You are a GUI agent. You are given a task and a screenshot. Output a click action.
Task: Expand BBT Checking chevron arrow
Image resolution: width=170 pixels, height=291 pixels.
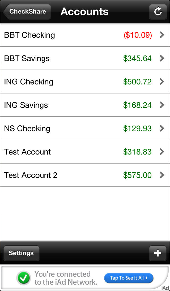click(162, 35)
